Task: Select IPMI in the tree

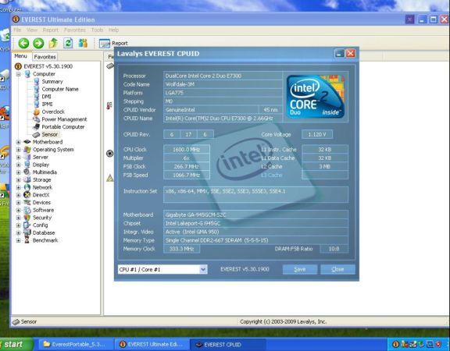Action: tap(47, 104)
